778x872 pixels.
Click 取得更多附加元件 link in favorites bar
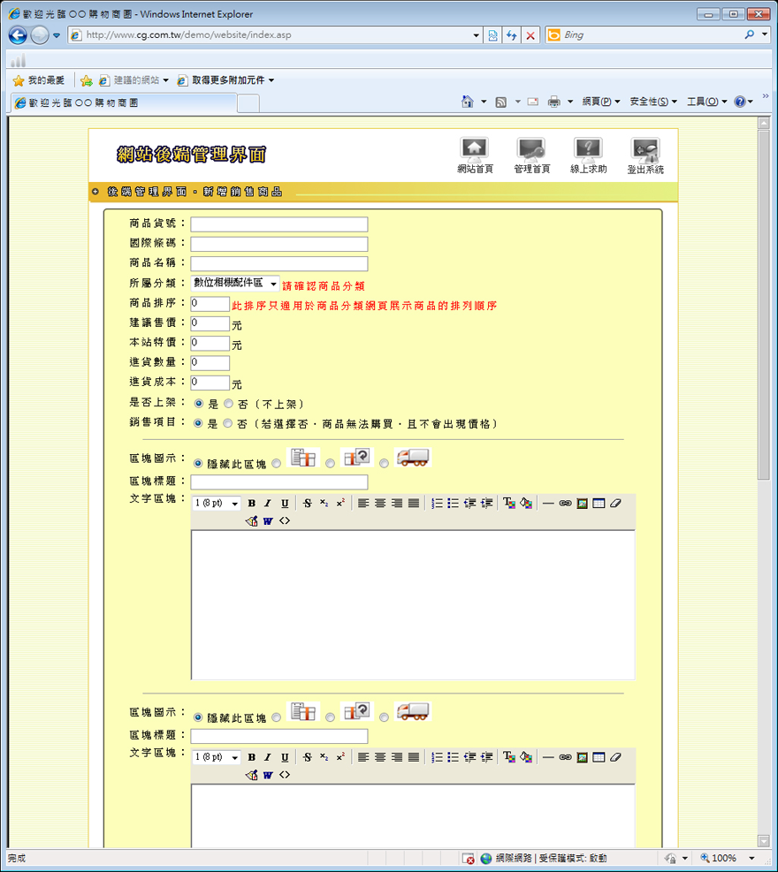[x=227, y=80]
